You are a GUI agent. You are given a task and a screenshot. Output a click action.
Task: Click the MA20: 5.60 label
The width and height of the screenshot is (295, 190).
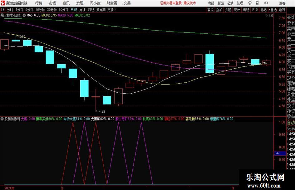[66, 15]
